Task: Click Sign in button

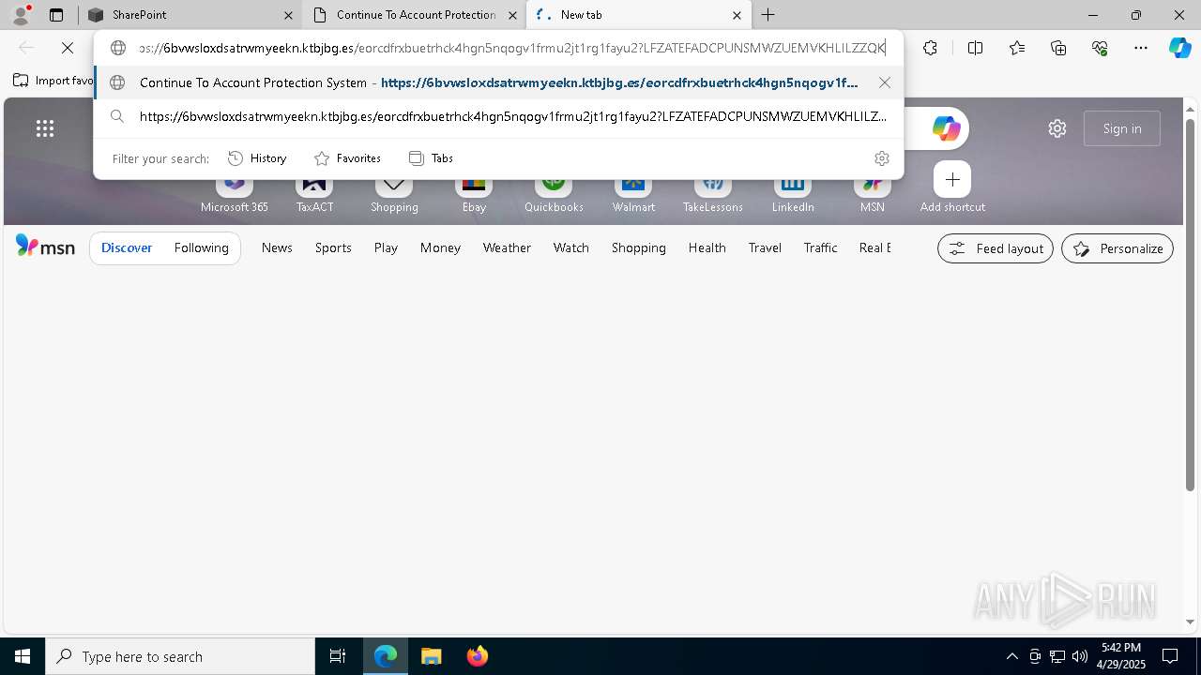Action: point(1122,128)
